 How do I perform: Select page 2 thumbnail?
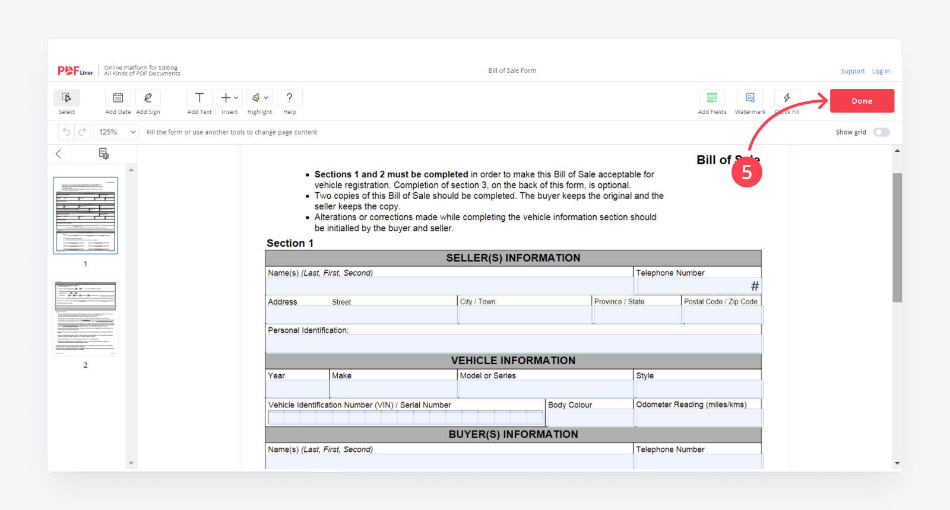tap(85, 317)
